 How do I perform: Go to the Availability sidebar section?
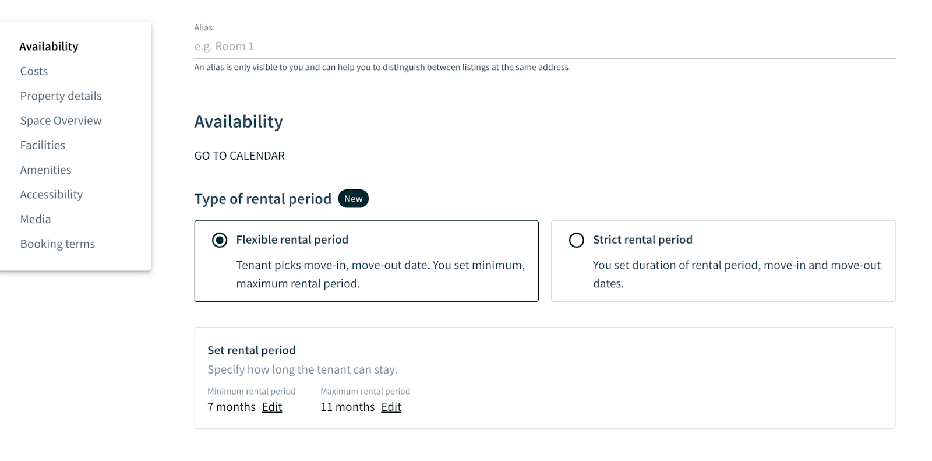[49, 47]
